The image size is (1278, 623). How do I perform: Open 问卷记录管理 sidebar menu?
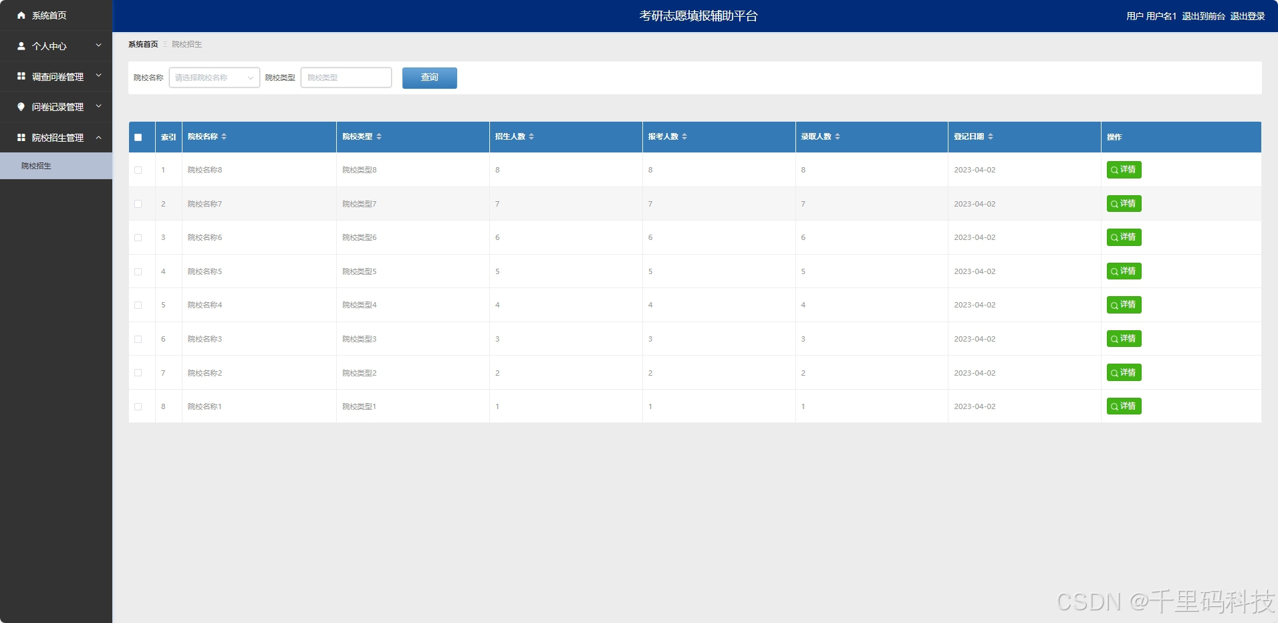pyautogui.click(x=56, y=107)
